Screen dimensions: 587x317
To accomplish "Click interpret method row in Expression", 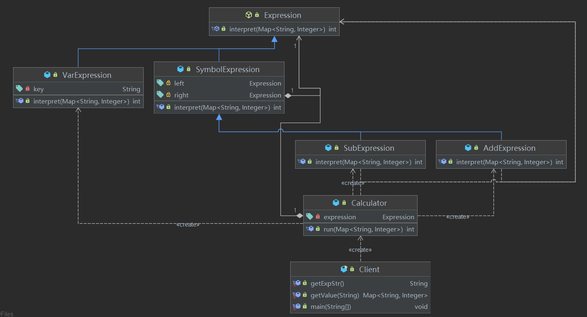I will tap(274, 29).
